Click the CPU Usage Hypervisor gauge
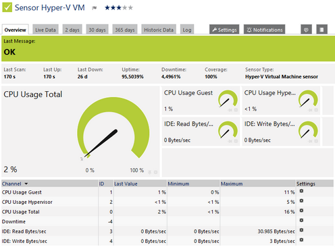 (x=308, y=99)
